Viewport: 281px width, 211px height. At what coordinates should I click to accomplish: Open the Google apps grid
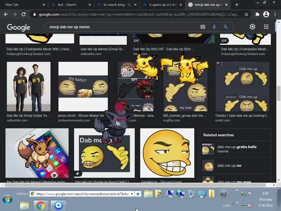(x=266, y=27)
